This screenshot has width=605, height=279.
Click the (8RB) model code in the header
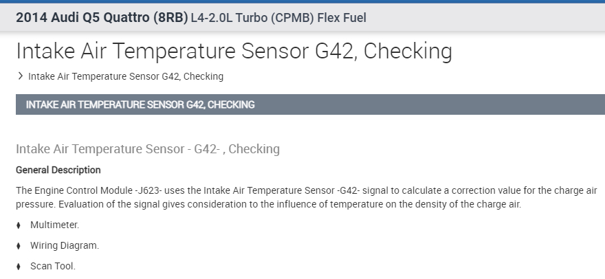coord(170,16)
